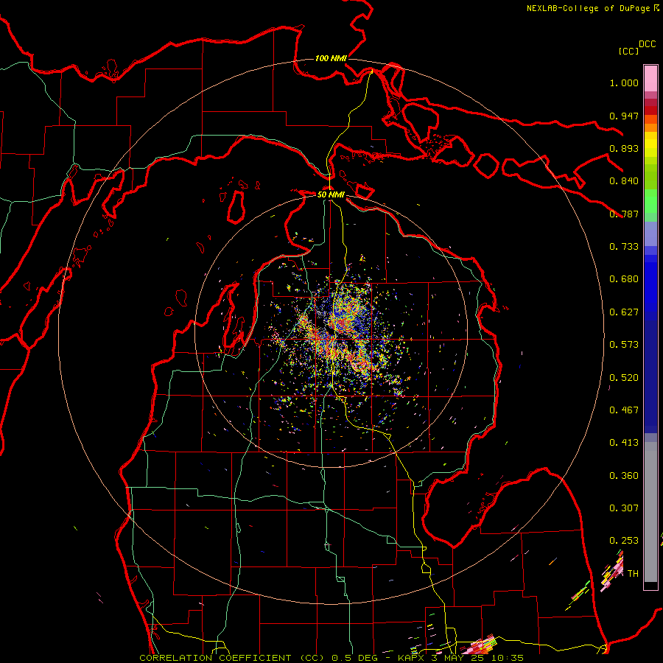Click the gray segment of the color bar
Screen dimensions: 663x663
click(650, 512)
